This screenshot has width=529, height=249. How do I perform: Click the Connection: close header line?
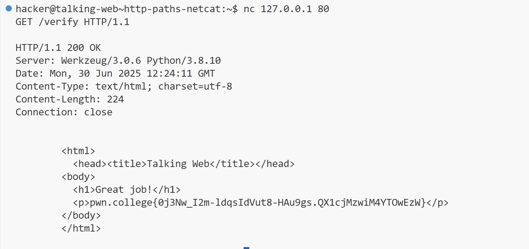(64, 112)
